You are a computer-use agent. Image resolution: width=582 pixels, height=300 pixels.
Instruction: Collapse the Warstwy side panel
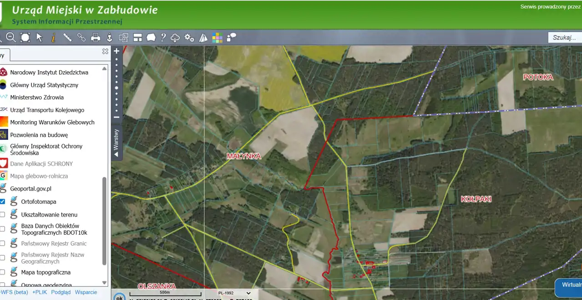[x=116, y=143]
